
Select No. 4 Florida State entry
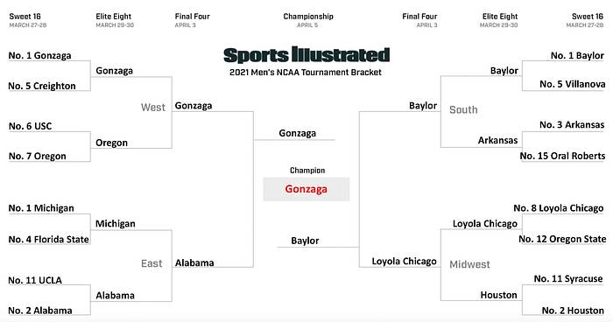[x=48, y=239]
